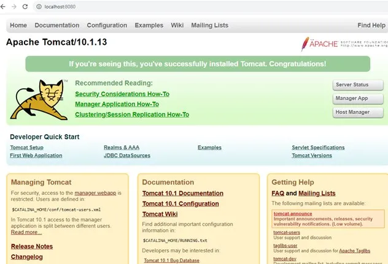Image resolution: width=388 pixels, height=264 pixels.
Task: Click the $CATALINA_HOME/RUNNING.txt path text
Action: click(175, 240)
